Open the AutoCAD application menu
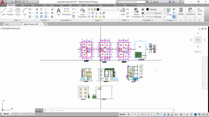 click(3, 3)
